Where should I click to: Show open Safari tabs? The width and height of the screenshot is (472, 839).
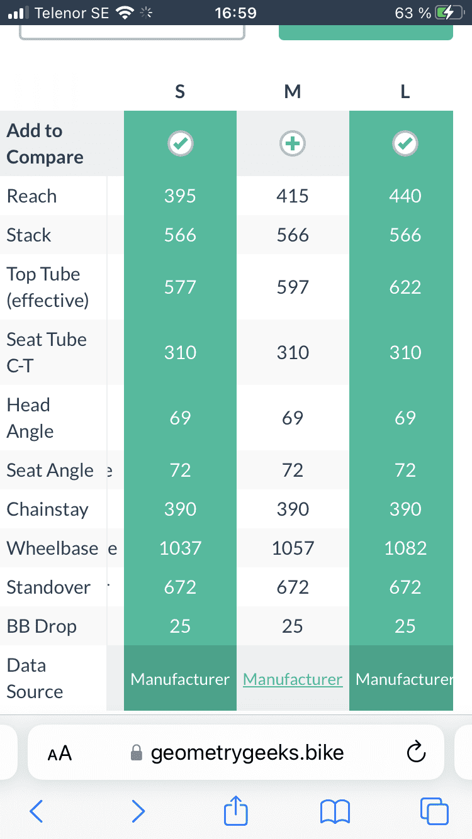point(434,811)
